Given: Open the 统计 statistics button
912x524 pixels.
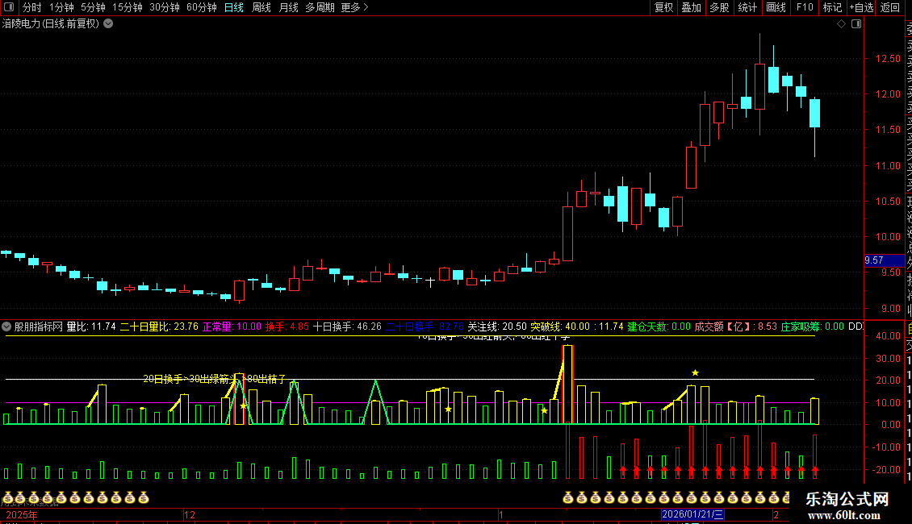Looking at the screenshot, I should tap(747, 7).
